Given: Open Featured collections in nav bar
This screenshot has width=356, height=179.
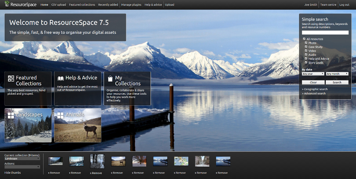Looking at the screenshot, I should point(82,5).
